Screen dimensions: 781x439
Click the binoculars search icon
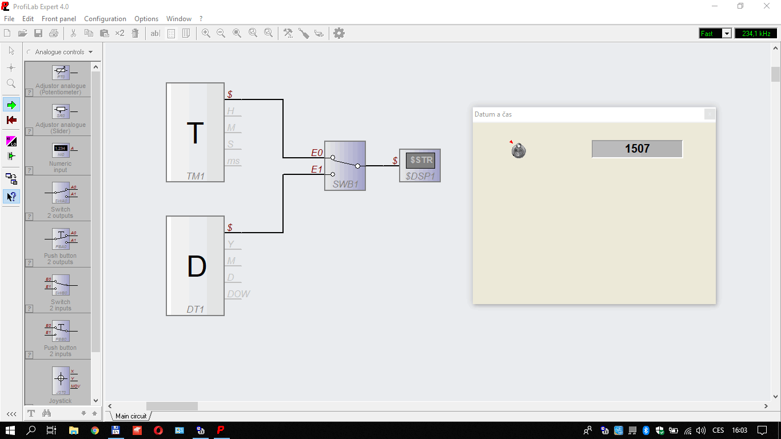click(x=47, y=413)
